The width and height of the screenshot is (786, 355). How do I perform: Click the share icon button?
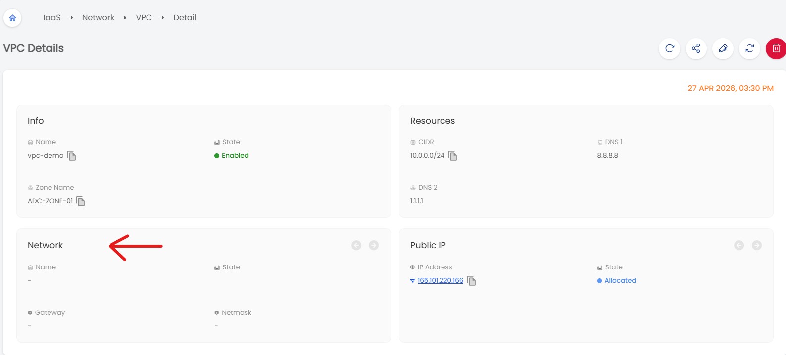point(696,48)
